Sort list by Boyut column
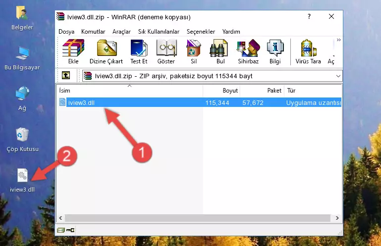381x246 pixels. click(221, 91)
